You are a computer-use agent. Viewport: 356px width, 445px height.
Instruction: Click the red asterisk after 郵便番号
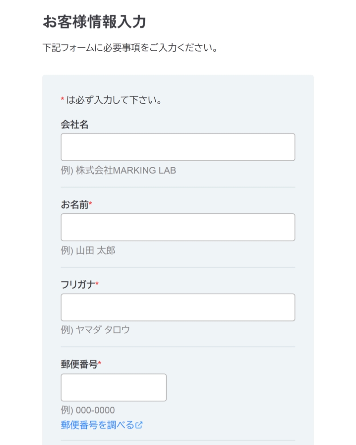[x=100, y=364]
